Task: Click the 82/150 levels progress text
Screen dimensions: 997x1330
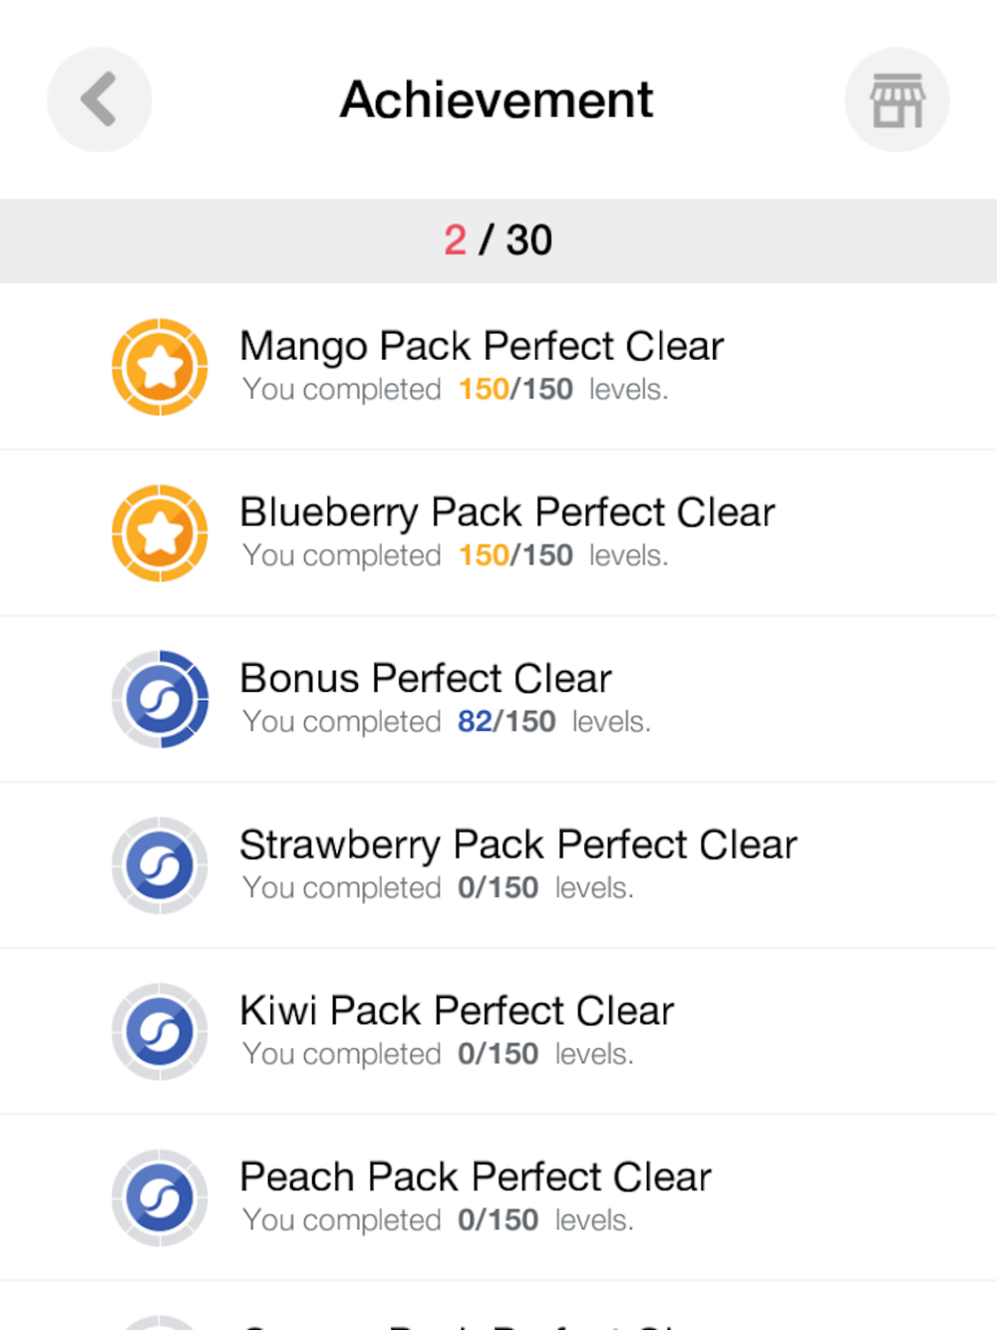Action: point(553,721)
